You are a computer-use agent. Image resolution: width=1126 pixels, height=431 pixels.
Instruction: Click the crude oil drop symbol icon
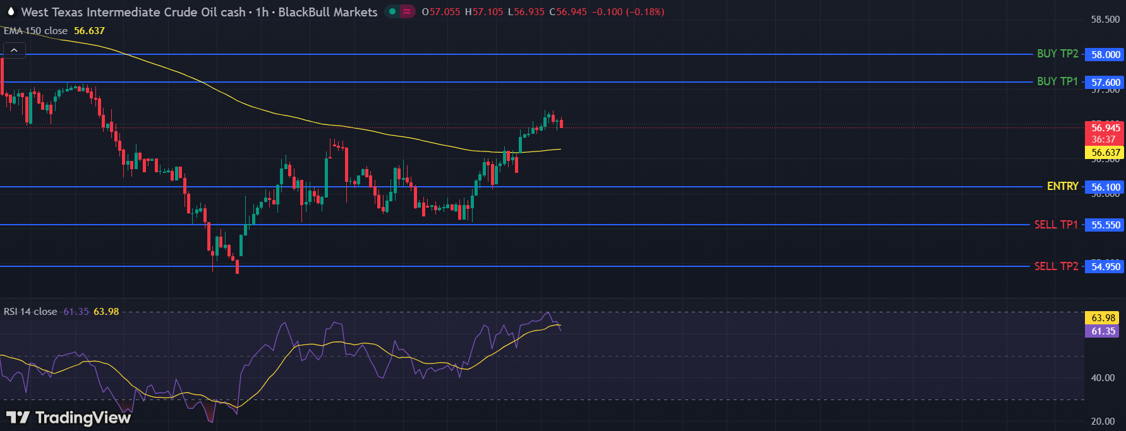tap(11, 11)
